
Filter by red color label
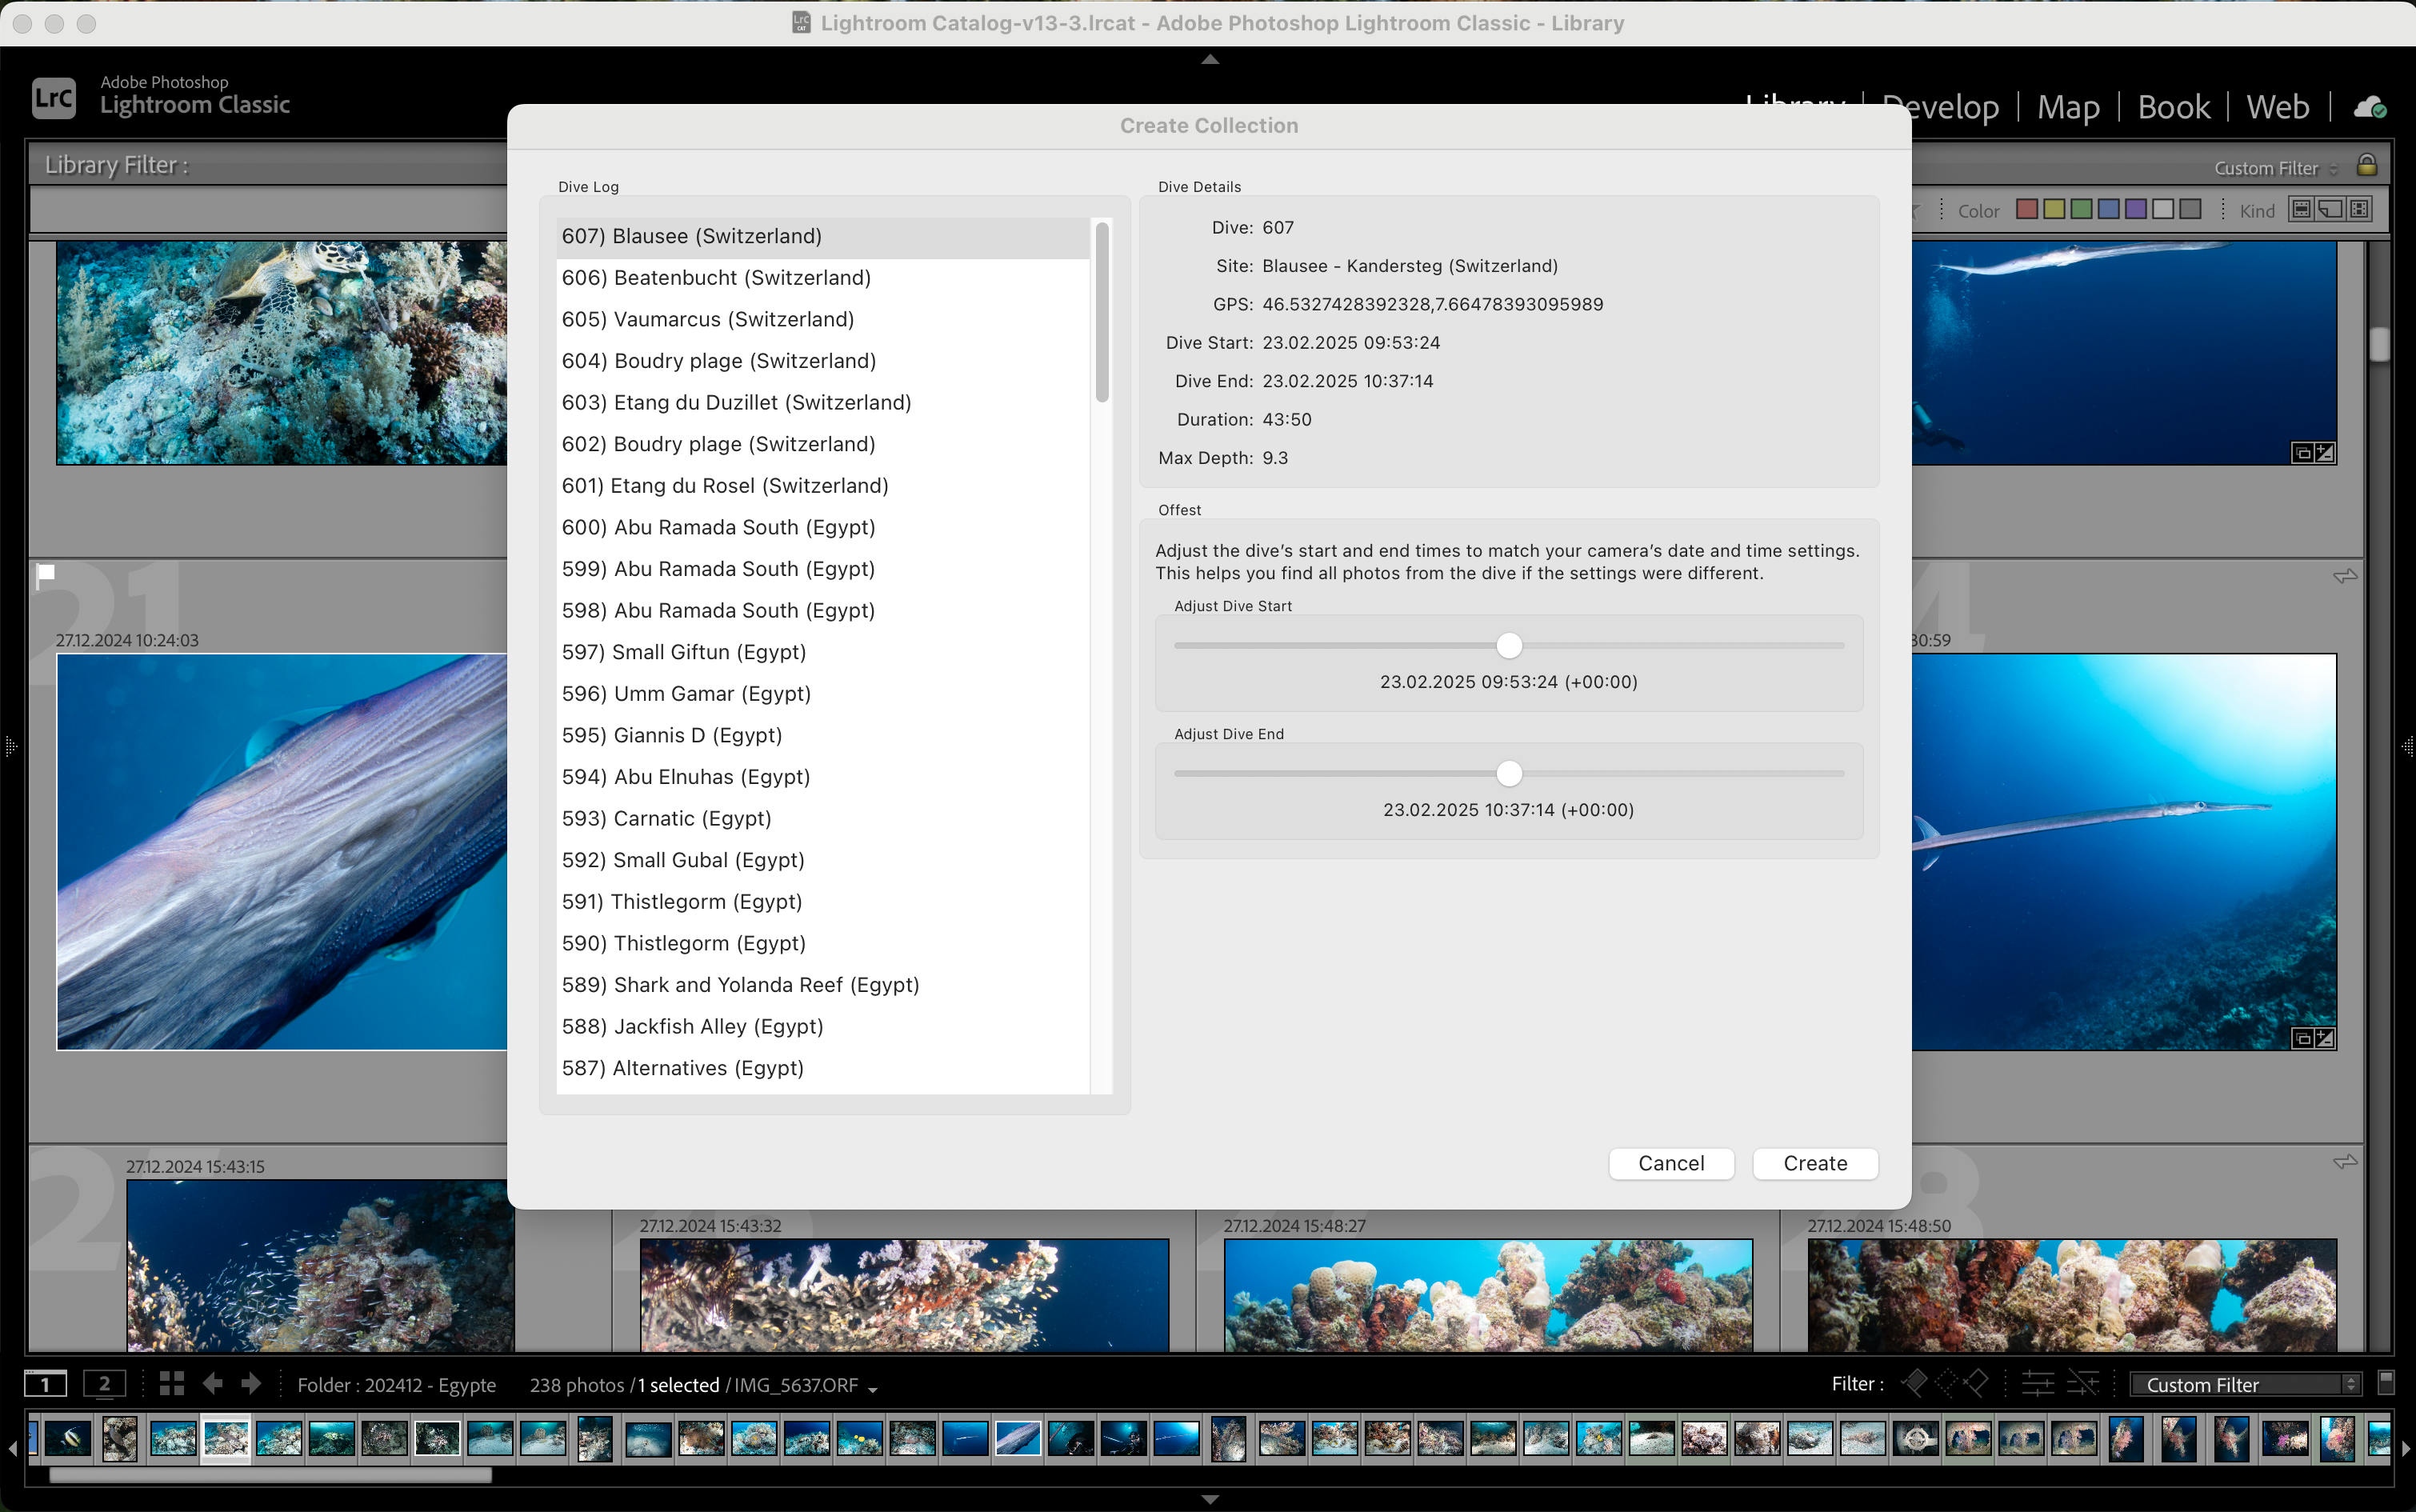[2027, 209]
